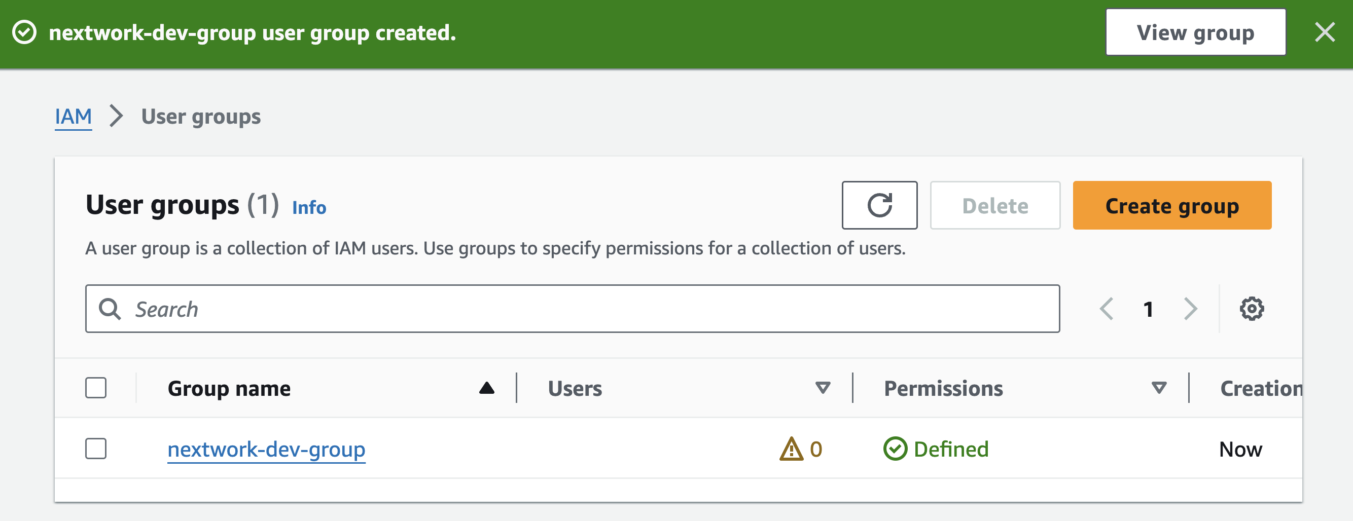Sort the Users column arrow
The image size is (1353, 521).
[x=823, y=388]
